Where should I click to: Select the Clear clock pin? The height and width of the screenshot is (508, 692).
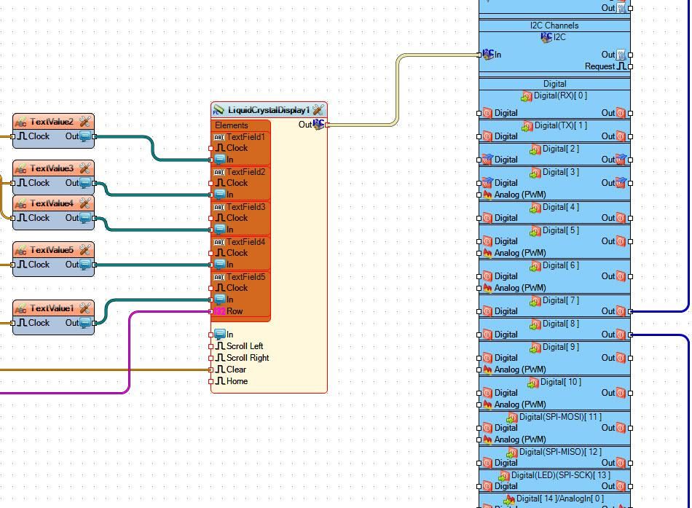221,370
